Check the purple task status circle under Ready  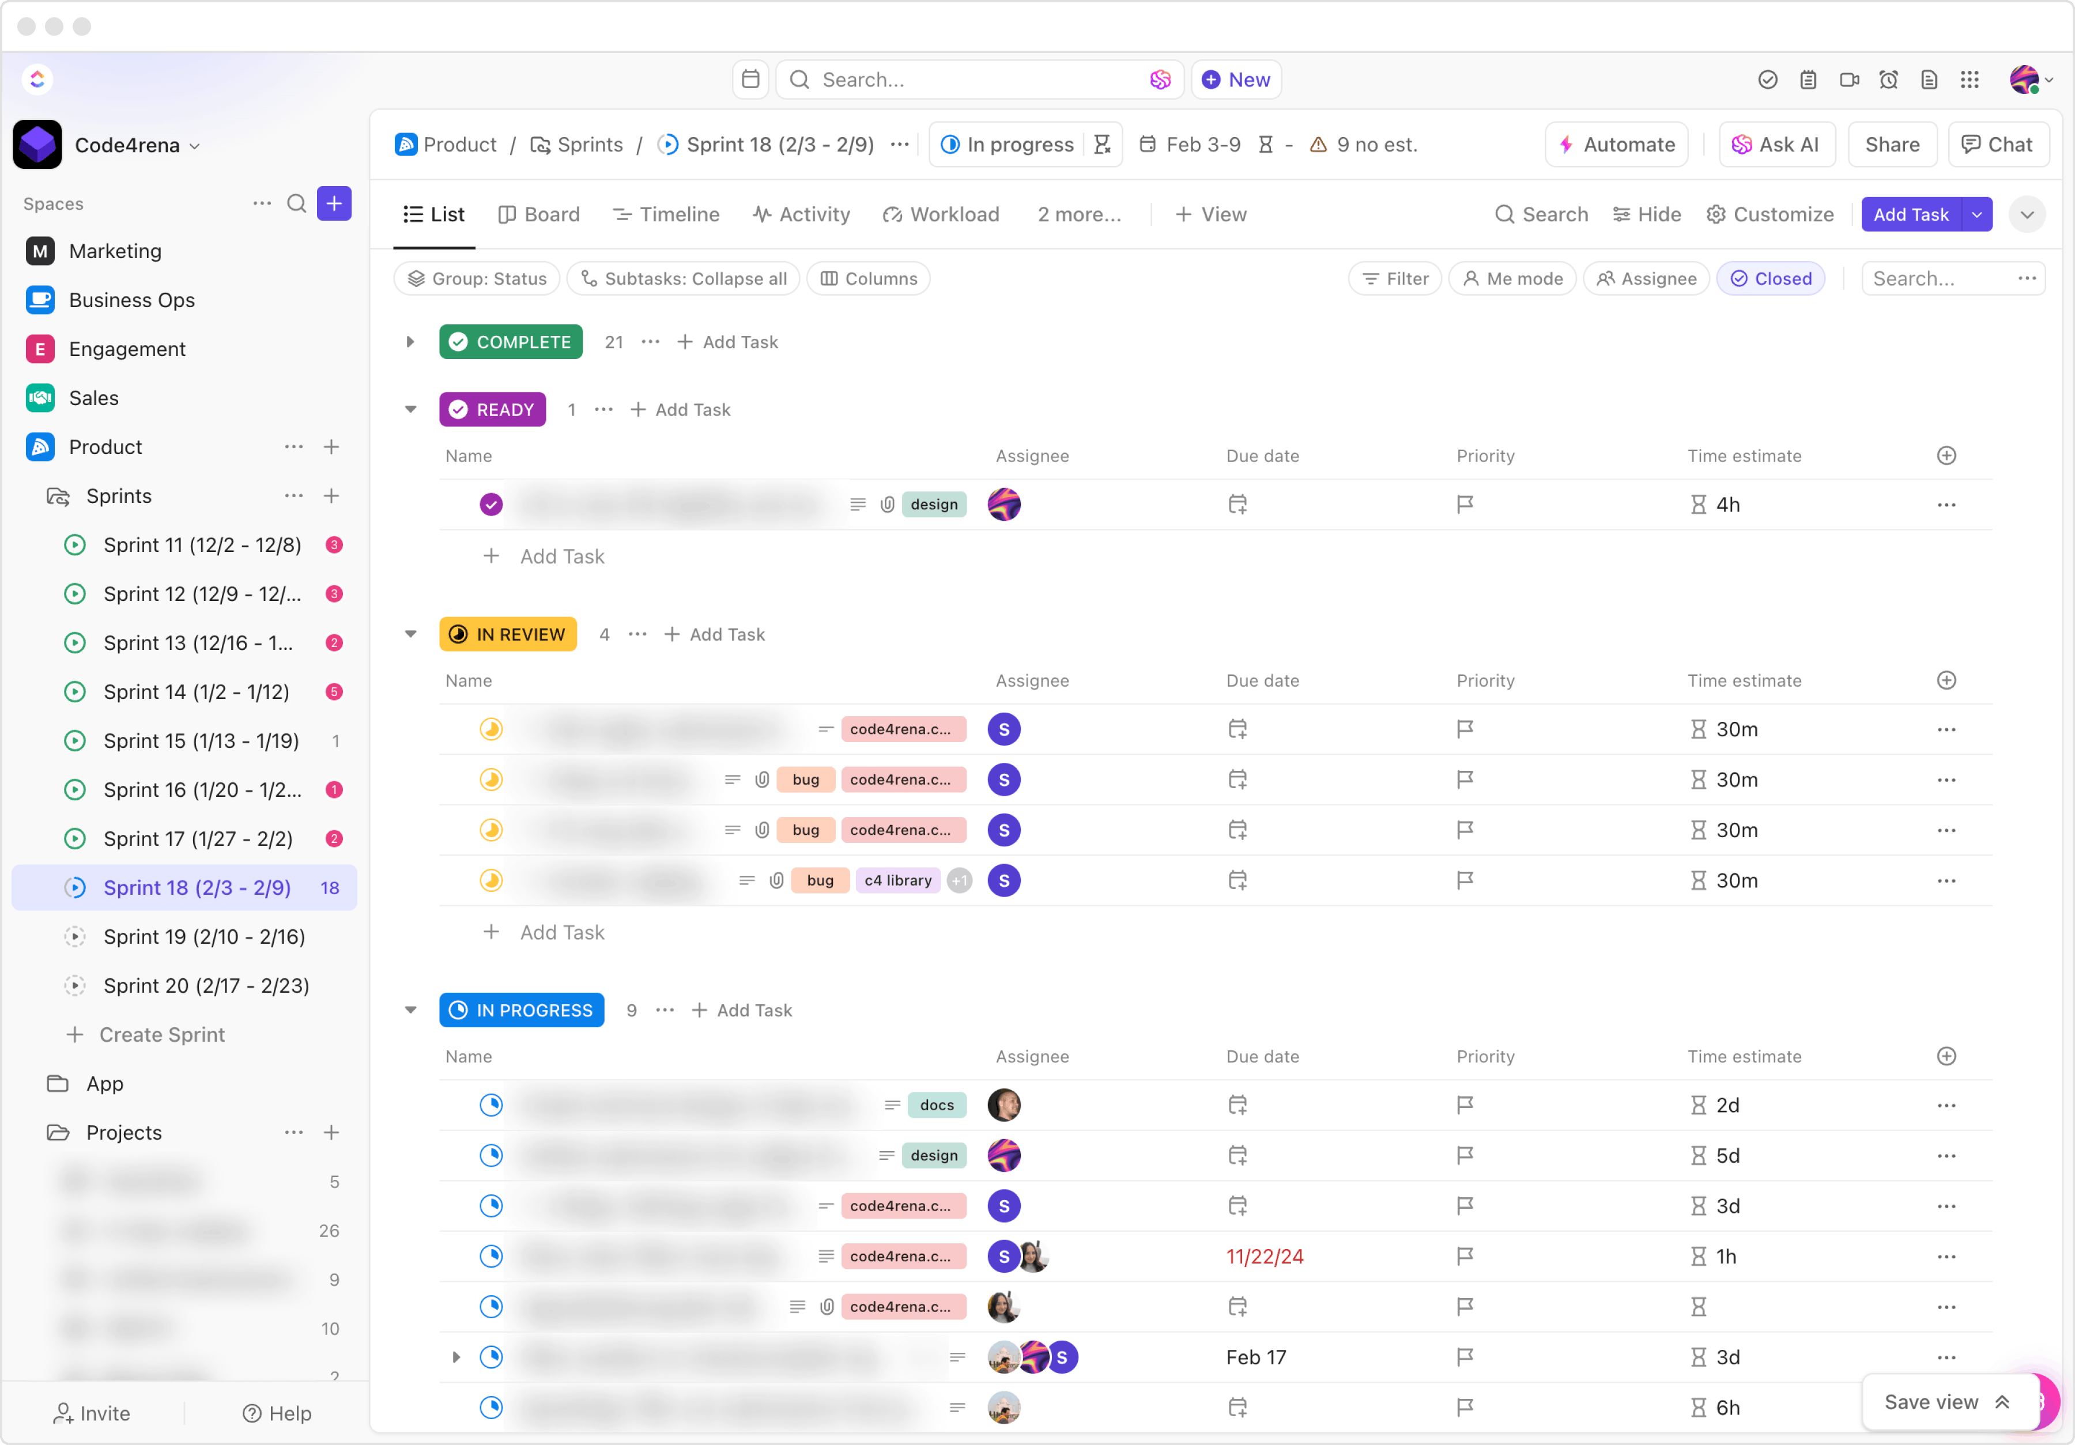491,504
